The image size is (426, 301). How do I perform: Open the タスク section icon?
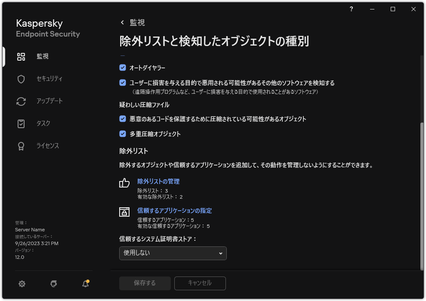point(21,123)
